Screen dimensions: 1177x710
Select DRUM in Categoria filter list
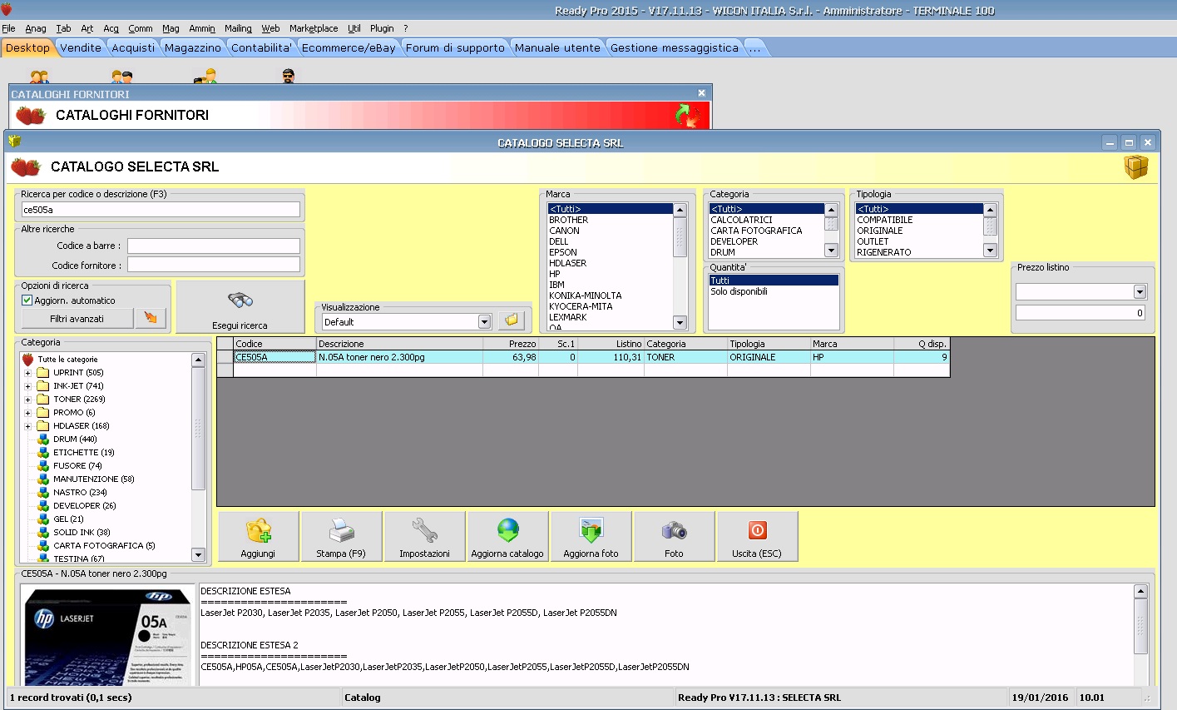click(766, 252)
